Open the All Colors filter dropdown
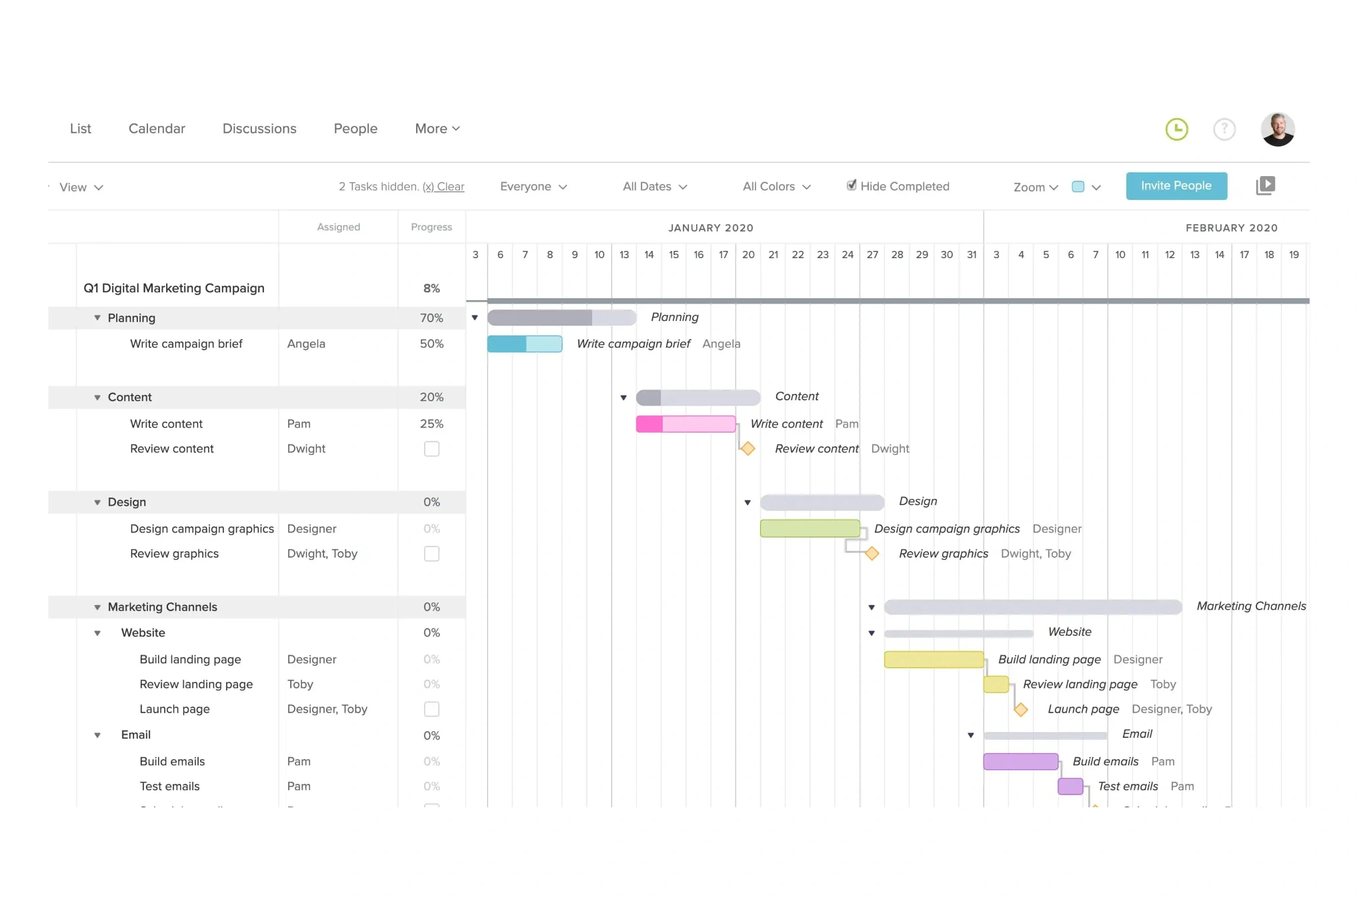Viewport: 1359px width, 906px height. pyautogui.click(x=777, y=187)
